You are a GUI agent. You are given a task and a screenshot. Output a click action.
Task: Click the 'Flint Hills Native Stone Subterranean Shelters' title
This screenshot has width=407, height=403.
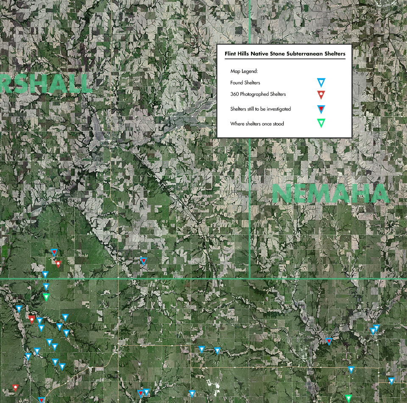[x=285, y=54]
